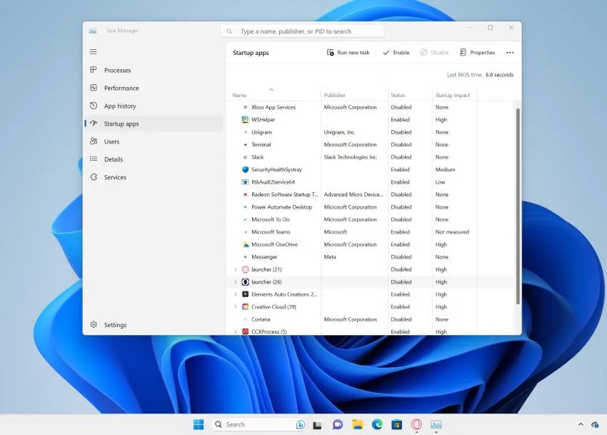Expand the Creative Cloud (39) group

(x=236, y=306)
